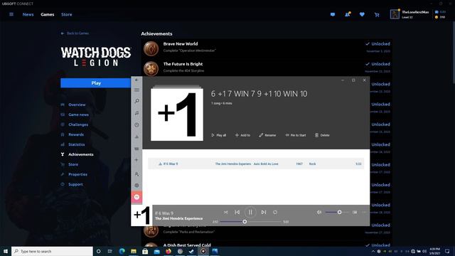The width and height of the screenshot is (455, 256).
Task: Create new playlist with plus sidebar icon
Action: [136, 160]
